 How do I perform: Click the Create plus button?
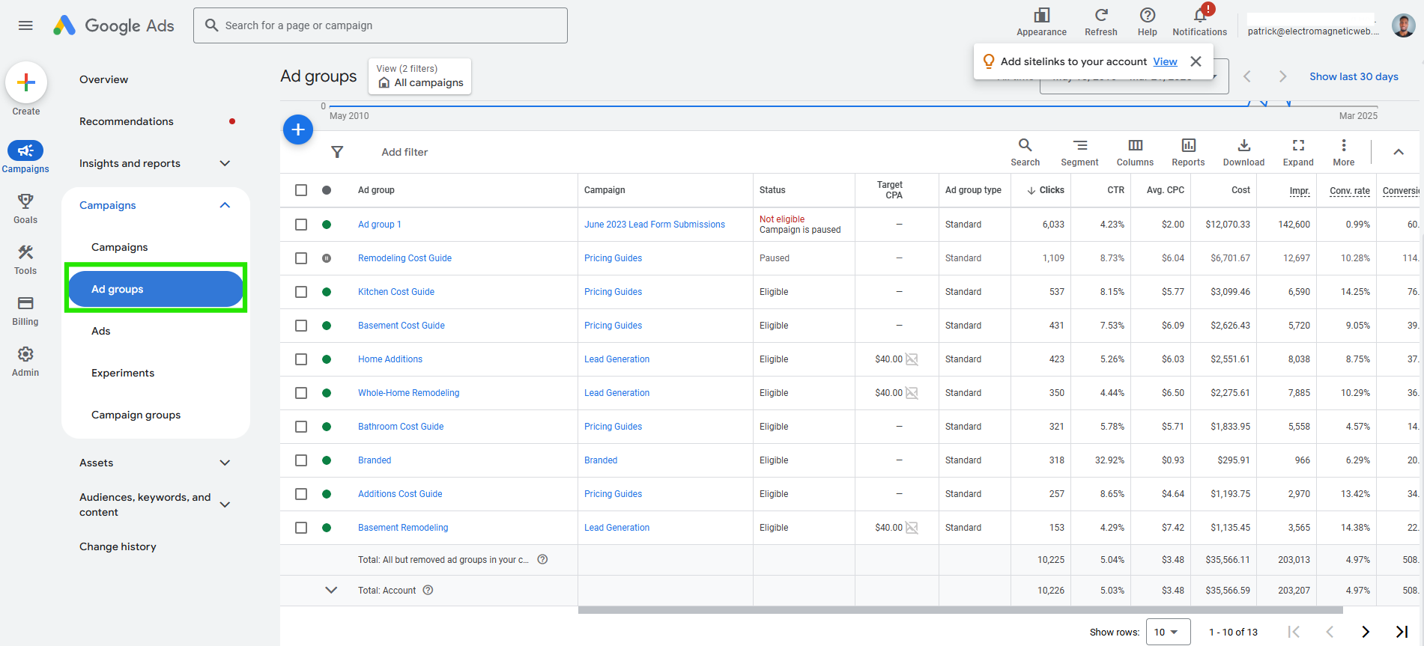point(26,82)
